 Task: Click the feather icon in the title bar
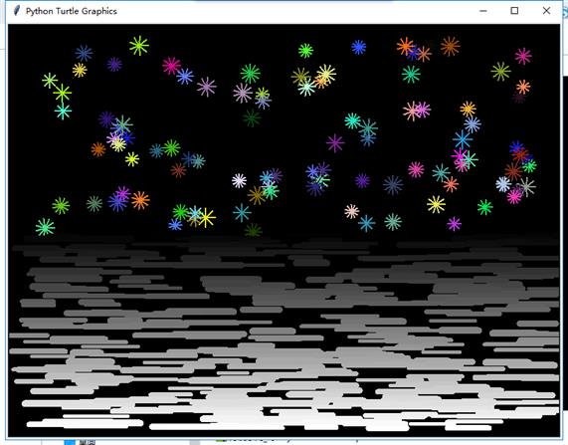(x=16, y=11)
